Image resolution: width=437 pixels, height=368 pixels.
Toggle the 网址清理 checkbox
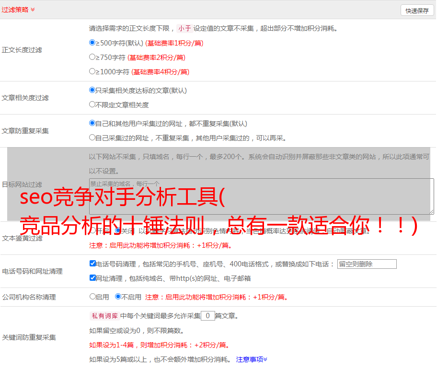click(x=92, y=277)
